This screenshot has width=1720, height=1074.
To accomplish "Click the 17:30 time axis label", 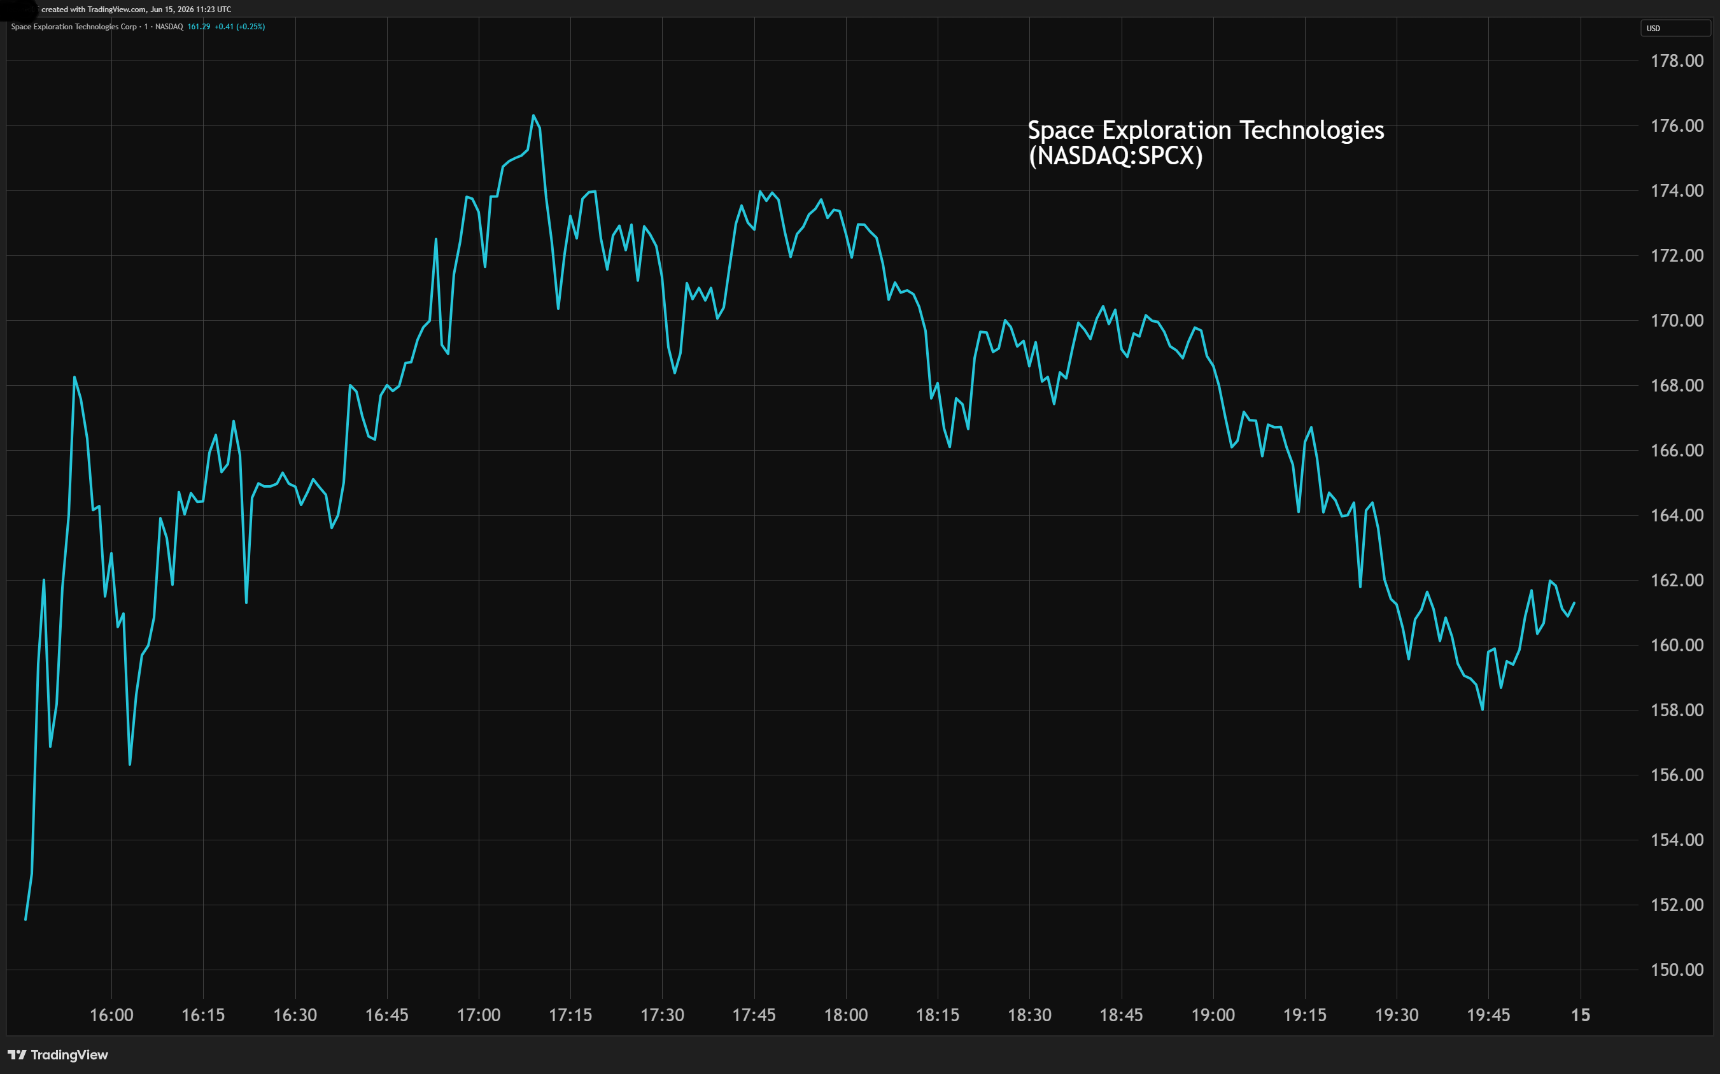I will coord(663,1015).
